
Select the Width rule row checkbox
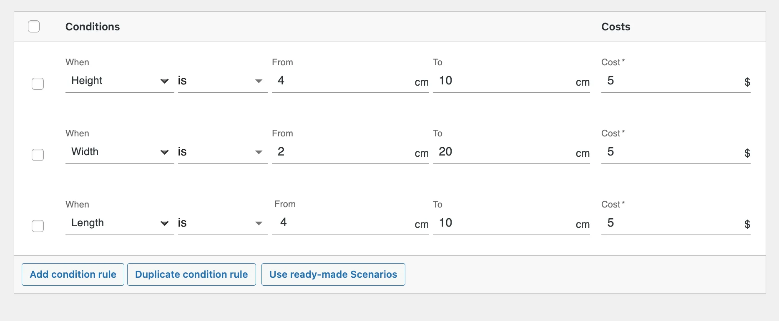38,155
